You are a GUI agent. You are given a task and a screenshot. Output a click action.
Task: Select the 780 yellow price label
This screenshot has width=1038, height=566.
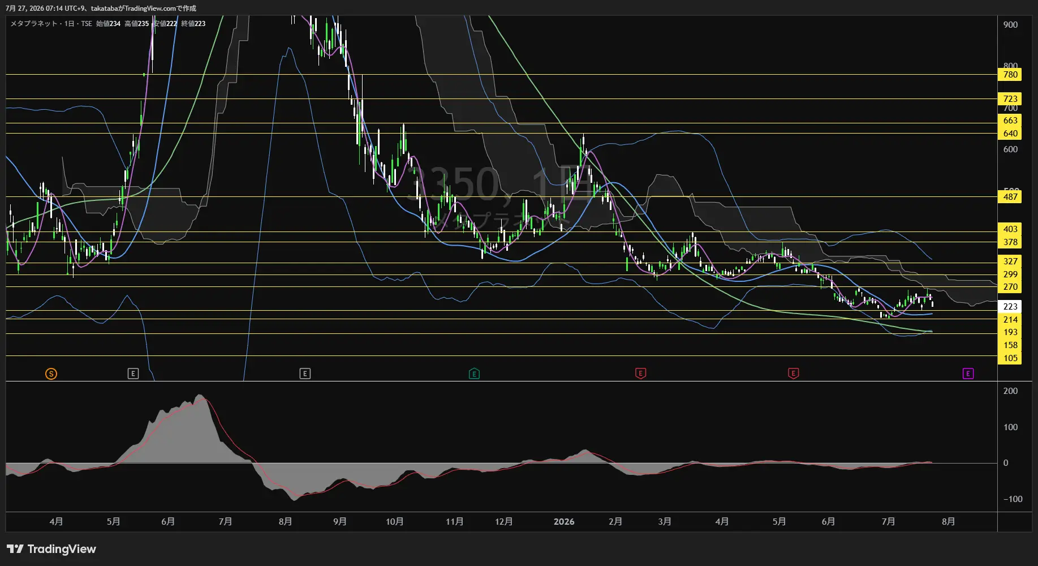pos(1010,75)
